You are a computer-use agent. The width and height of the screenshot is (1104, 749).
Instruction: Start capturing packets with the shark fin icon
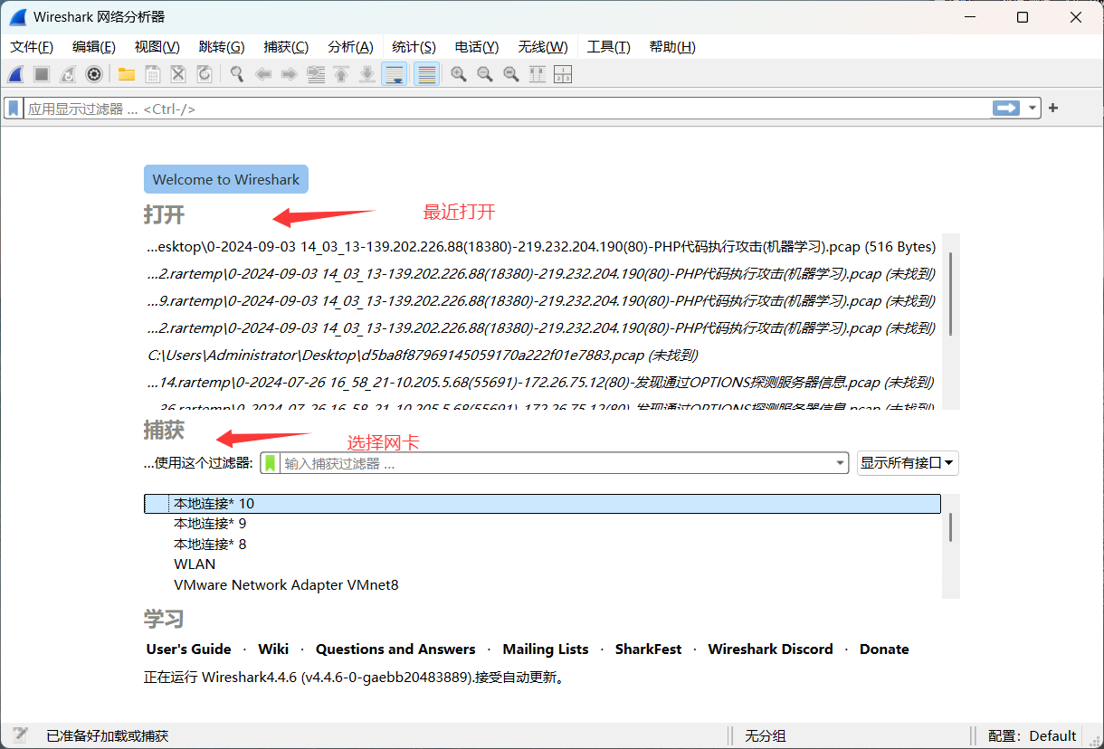[x=16, y=74]
